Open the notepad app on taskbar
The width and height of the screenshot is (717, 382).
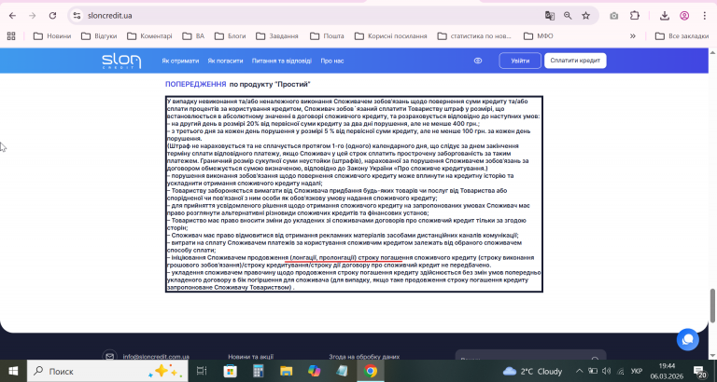click(342, 371)
